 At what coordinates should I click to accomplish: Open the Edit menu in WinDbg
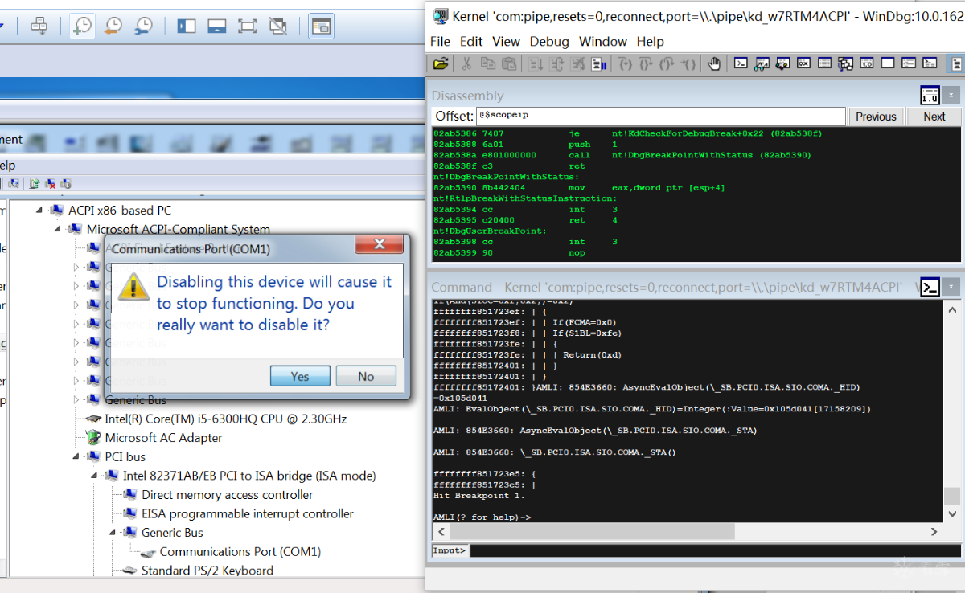pyautogui.click(x=471, y=41)
